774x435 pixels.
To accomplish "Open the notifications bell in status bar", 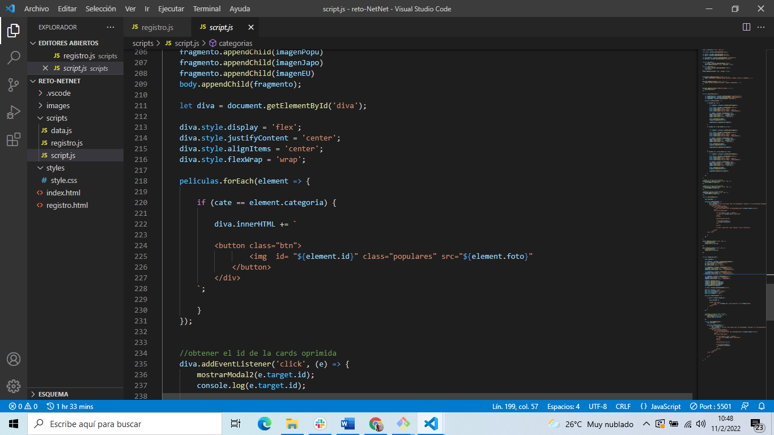I will (763, 407).
